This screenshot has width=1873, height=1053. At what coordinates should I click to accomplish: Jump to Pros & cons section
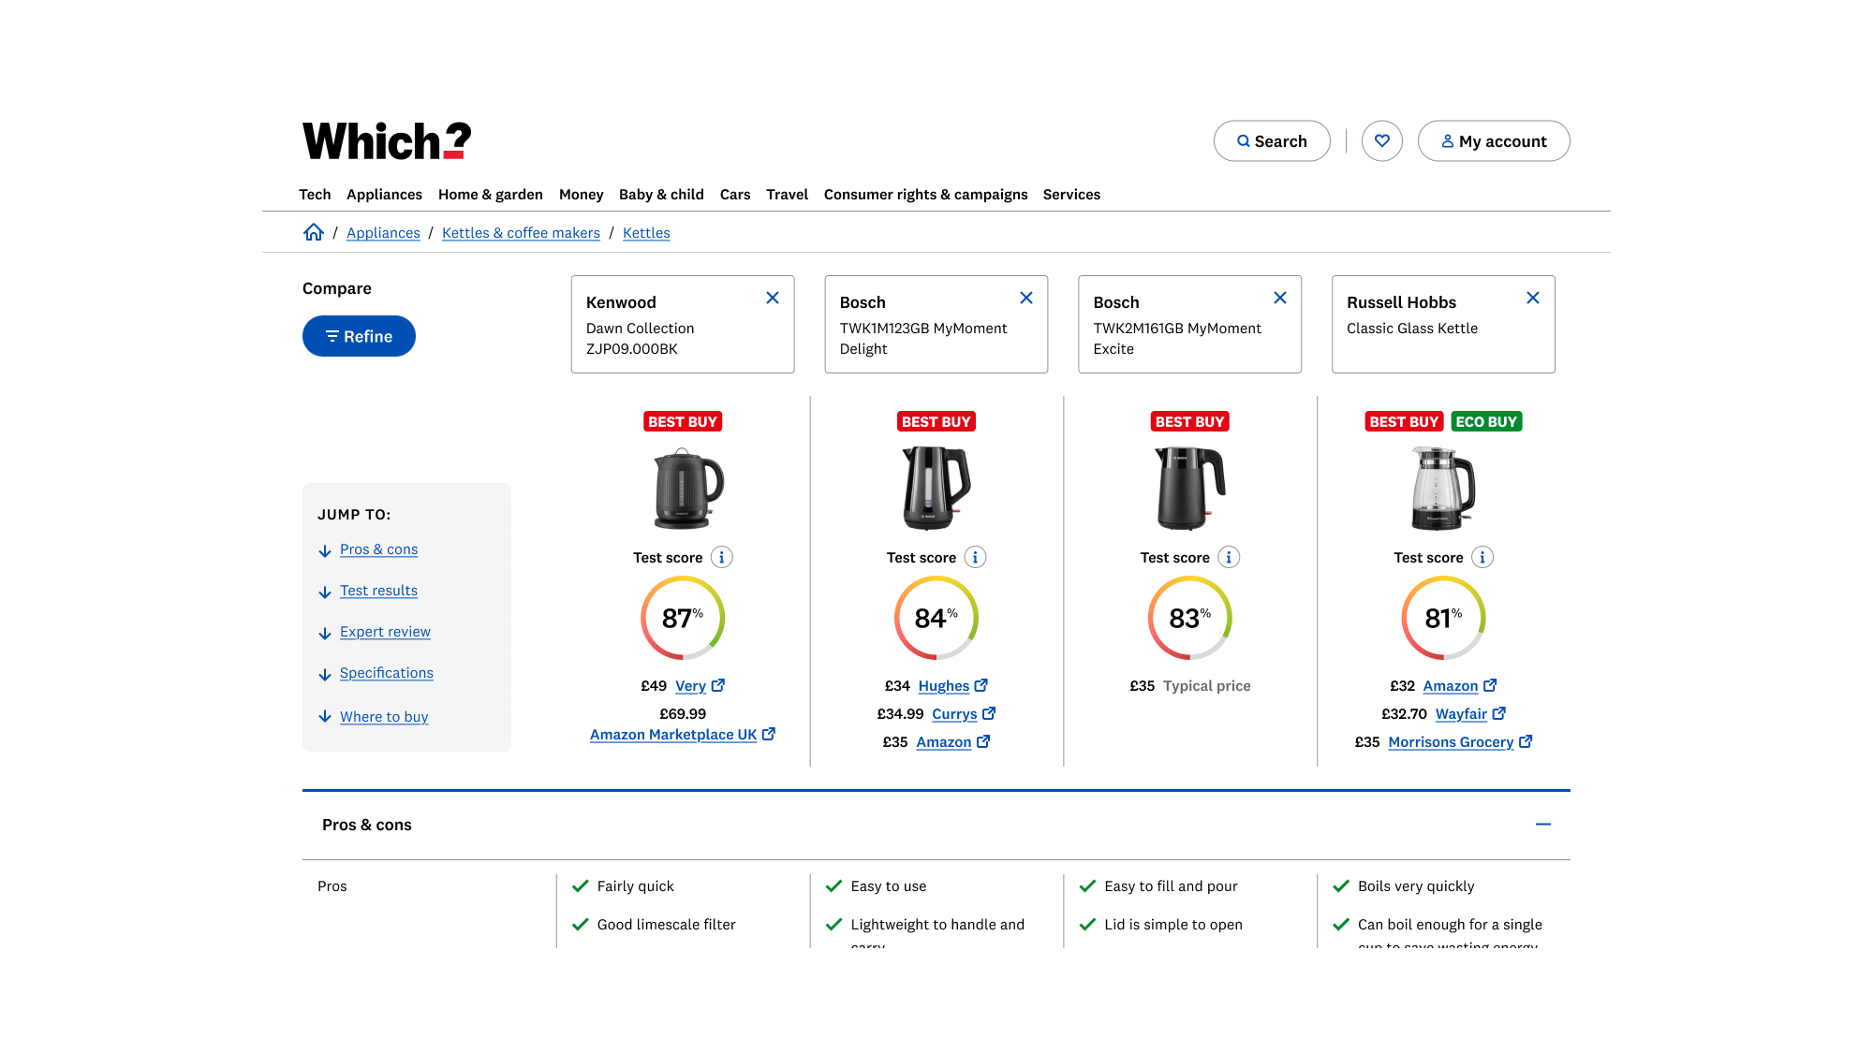pos(378,549)
